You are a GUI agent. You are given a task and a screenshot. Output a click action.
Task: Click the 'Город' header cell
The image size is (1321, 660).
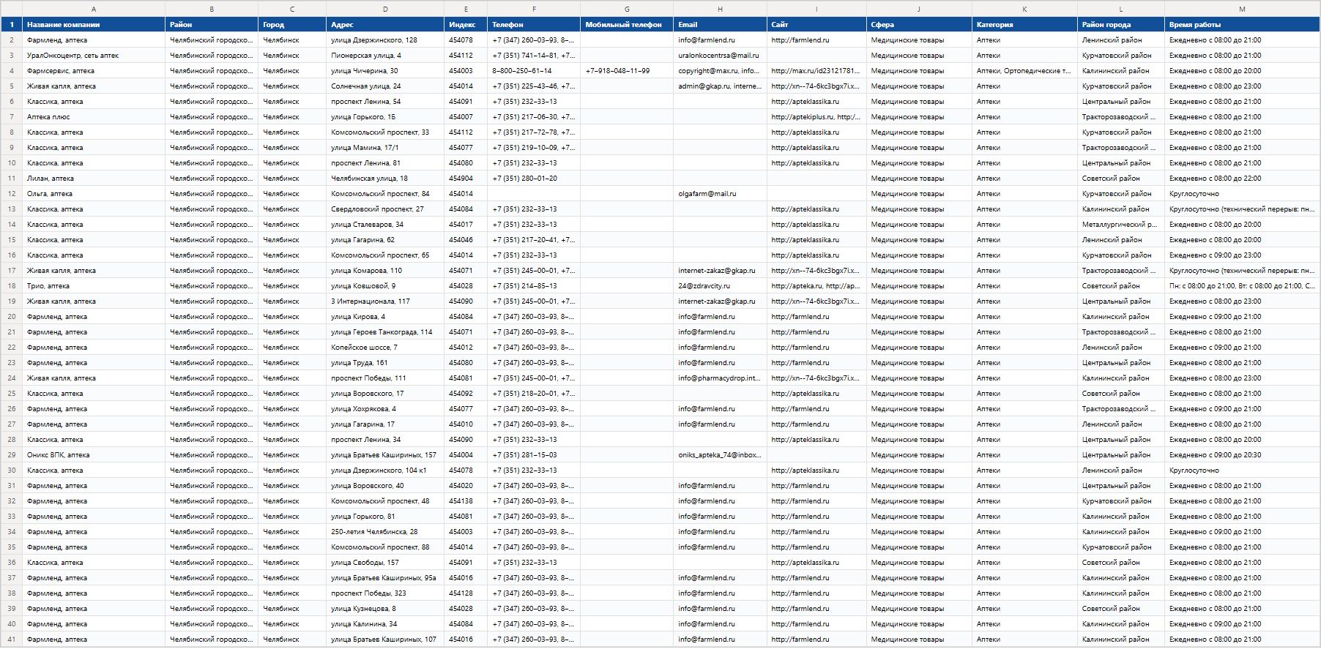(x=292, y=25)
